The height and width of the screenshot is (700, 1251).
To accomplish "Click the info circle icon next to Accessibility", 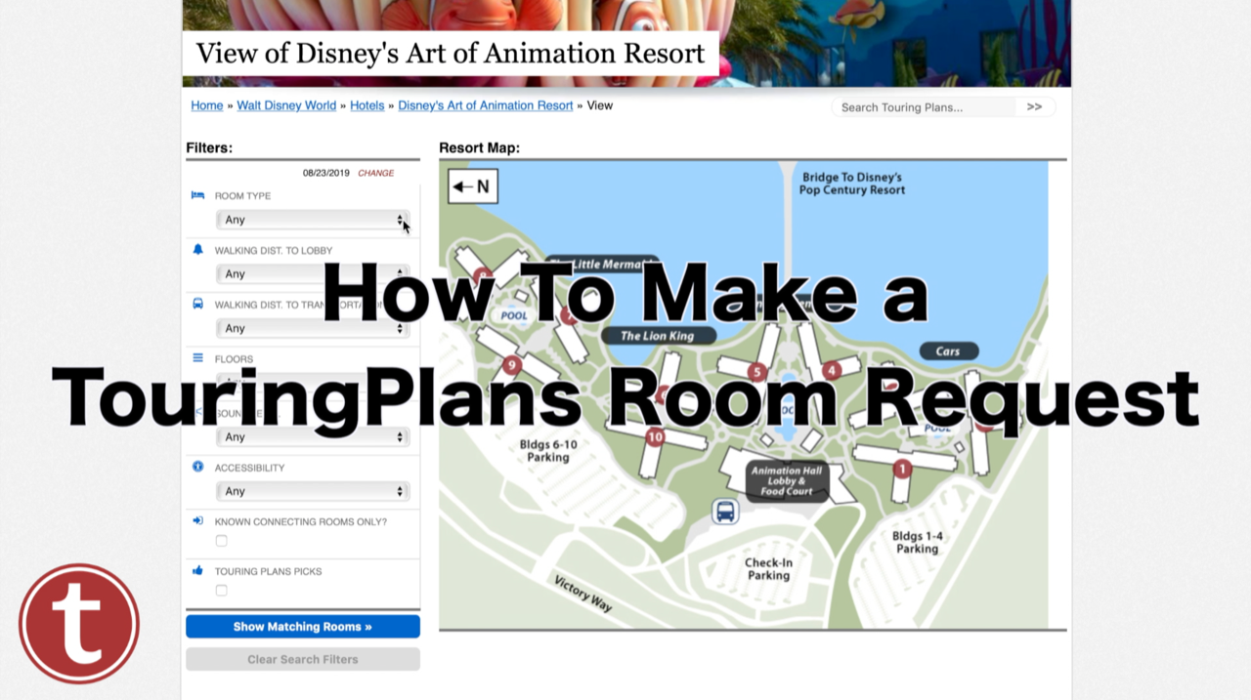I will point(197,467).
